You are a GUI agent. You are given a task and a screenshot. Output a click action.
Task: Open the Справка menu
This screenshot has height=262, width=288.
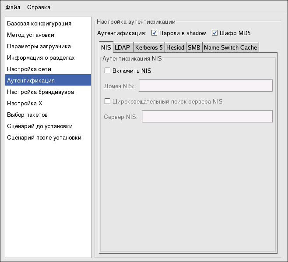(x=39, y=7)
